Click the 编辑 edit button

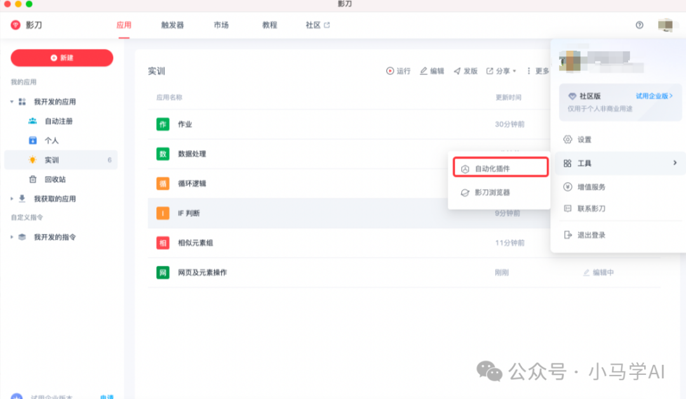432,71
